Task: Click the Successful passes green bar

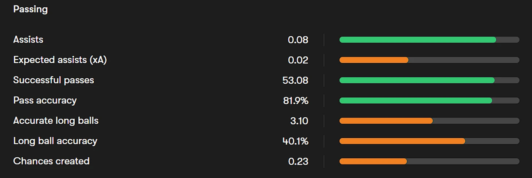Action: pos(417,80)
